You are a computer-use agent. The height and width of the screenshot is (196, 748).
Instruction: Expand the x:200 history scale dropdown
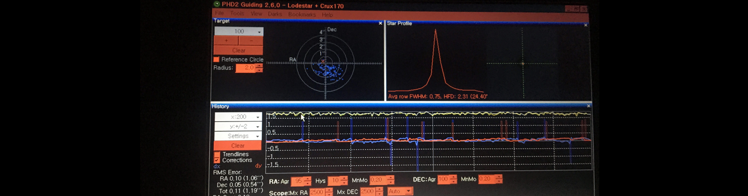click(x=238, y=117)
